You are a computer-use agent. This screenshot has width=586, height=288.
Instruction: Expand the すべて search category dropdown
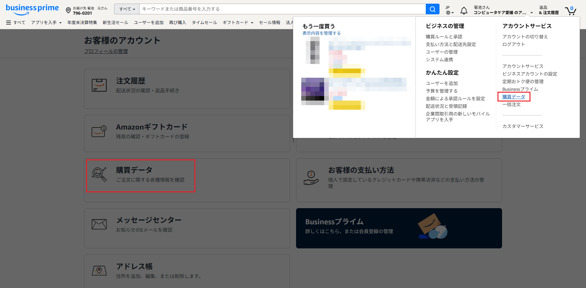(x=127, y=9)
